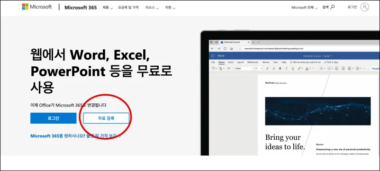The width and height of the screenshot is (380, 171).
Task: Click the decrease indent icon
Action: (336, 69)
